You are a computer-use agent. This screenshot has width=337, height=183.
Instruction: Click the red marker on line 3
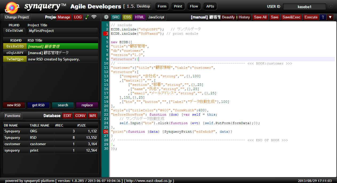106,34
